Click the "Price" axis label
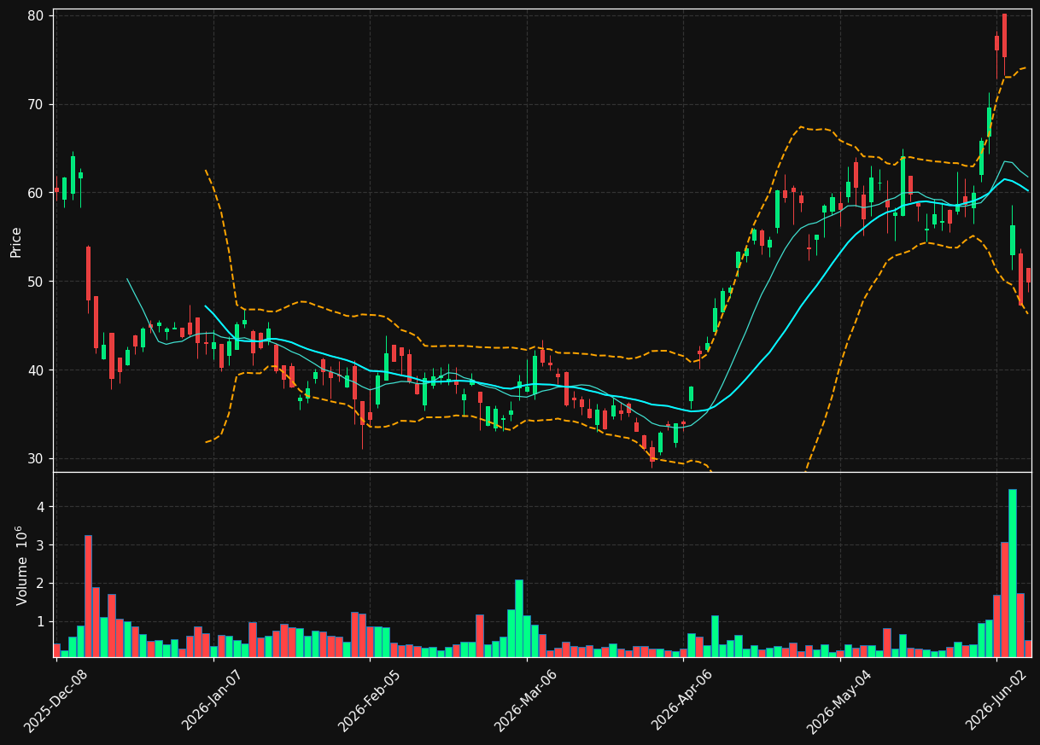Viewport: 1040px width, 745px height. tap(16, 242)
